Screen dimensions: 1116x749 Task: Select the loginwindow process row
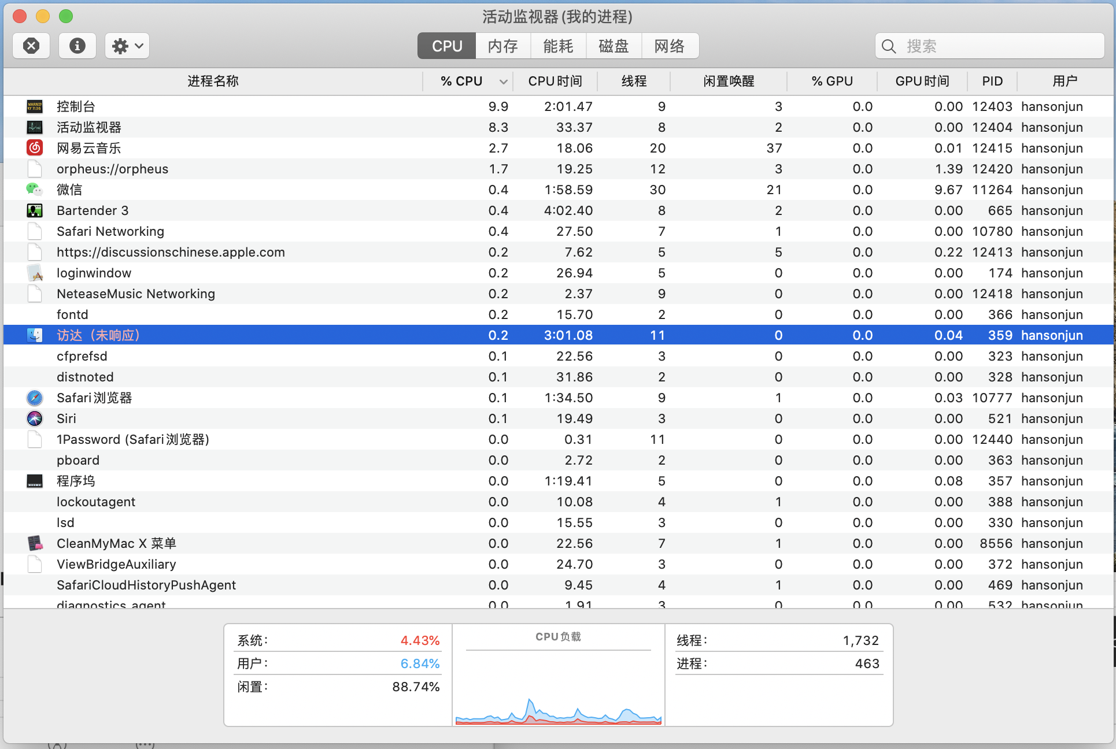[94, 273]
